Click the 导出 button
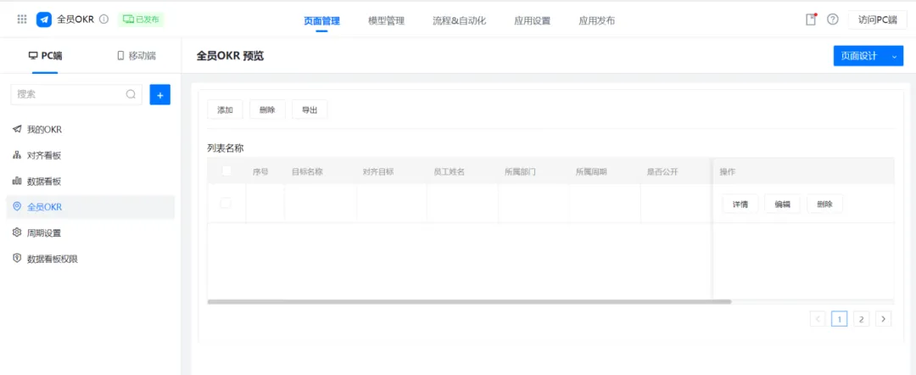The image size is (916, 375). (x=310, y=109)
